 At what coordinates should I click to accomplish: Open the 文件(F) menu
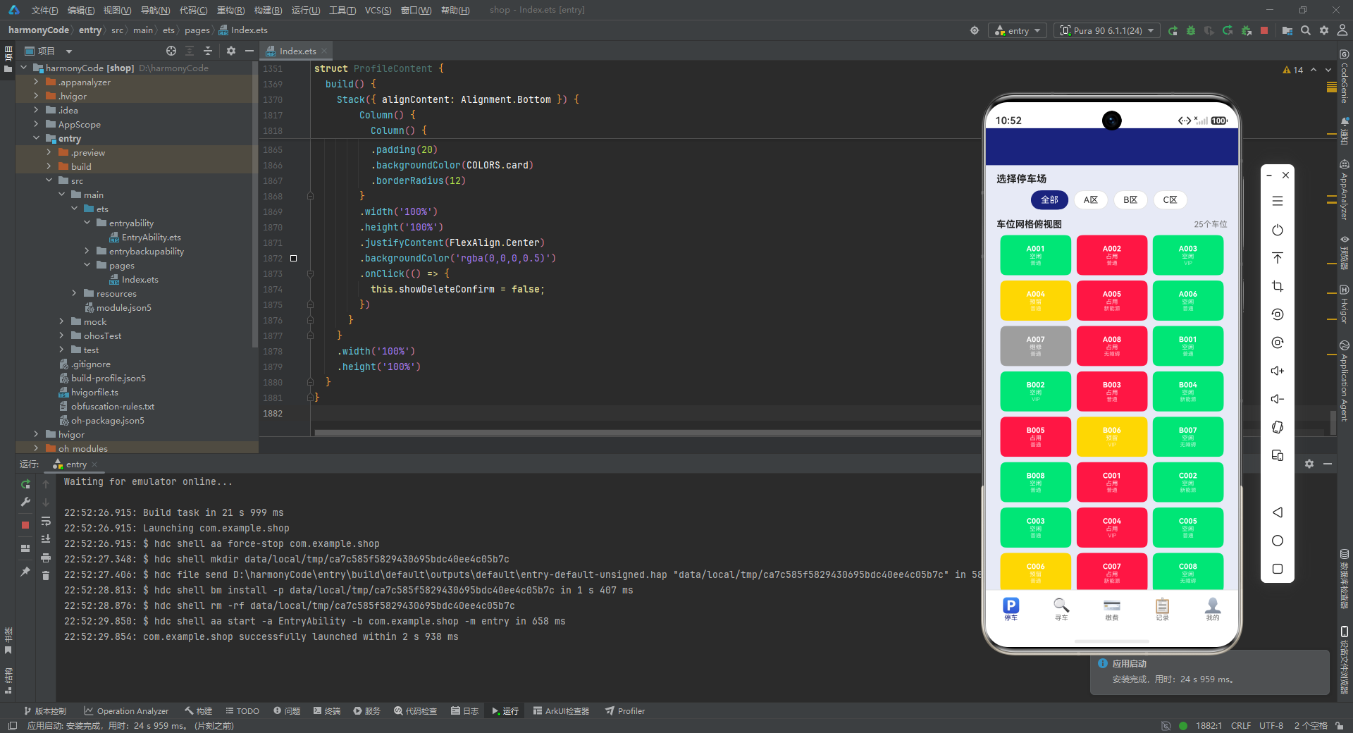coord(44,10)
